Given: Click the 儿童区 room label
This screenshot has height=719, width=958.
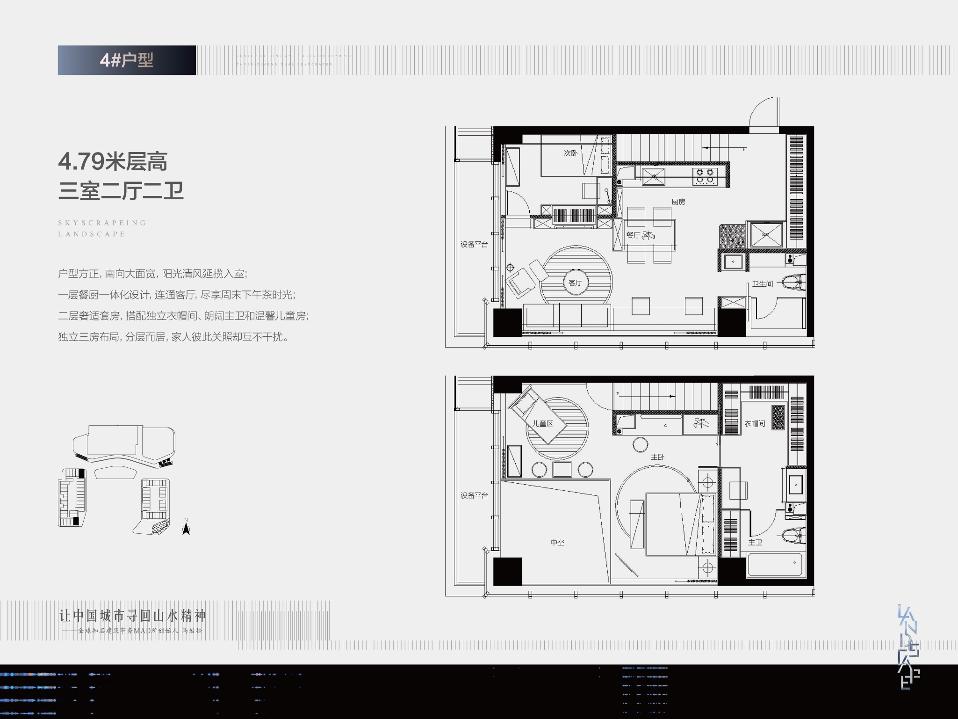Looking at the screenshot, I should coord(542,423).
